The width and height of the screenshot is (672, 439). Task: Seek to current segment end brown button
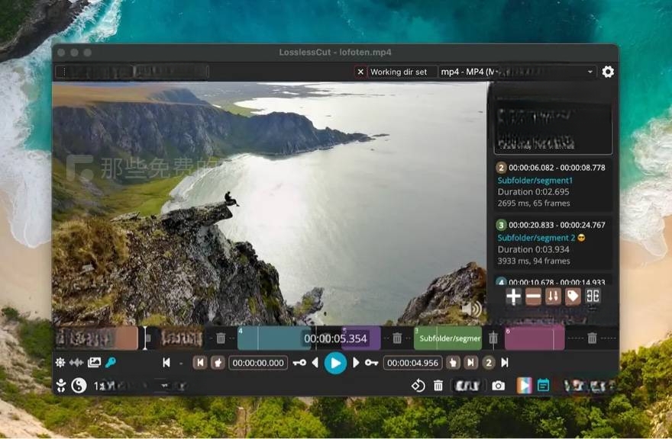tap(470, 363)
